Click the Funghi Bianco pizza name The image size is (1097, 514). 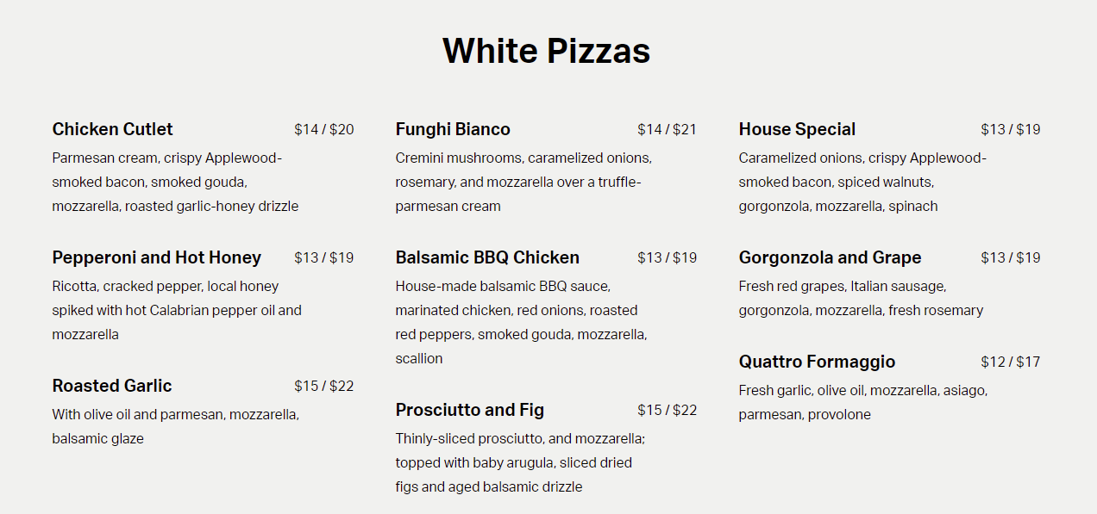click(453, 129)
